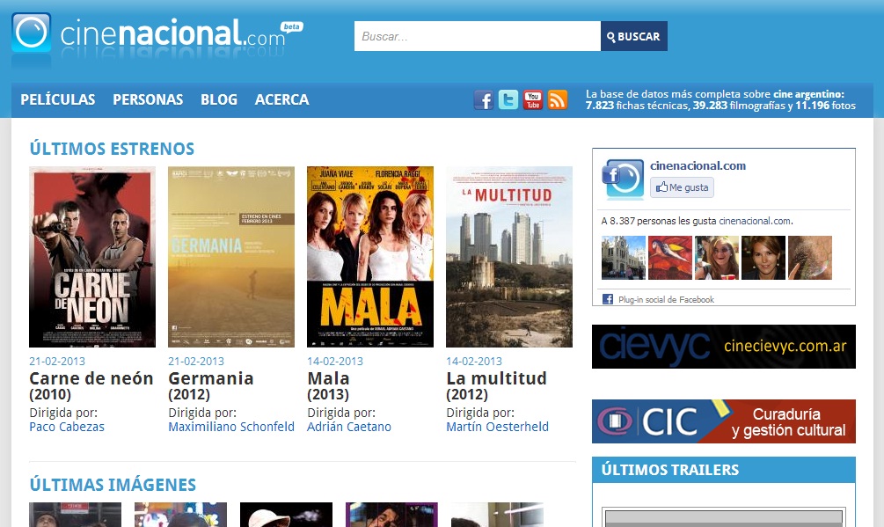Image resolution: width=884 pixels, height=527 pixels.
Task: Open the Acerca page
Action: point(281,99)
